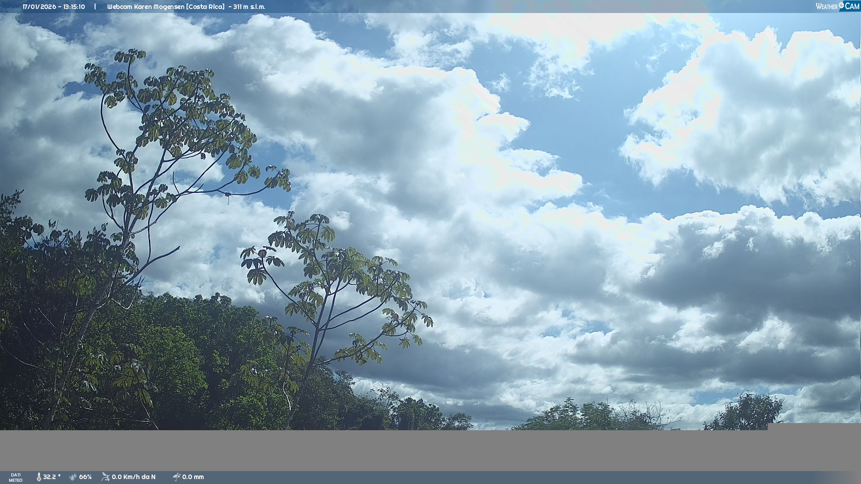
Task: Click the rain umbrella icon
Action: [177, 477]
